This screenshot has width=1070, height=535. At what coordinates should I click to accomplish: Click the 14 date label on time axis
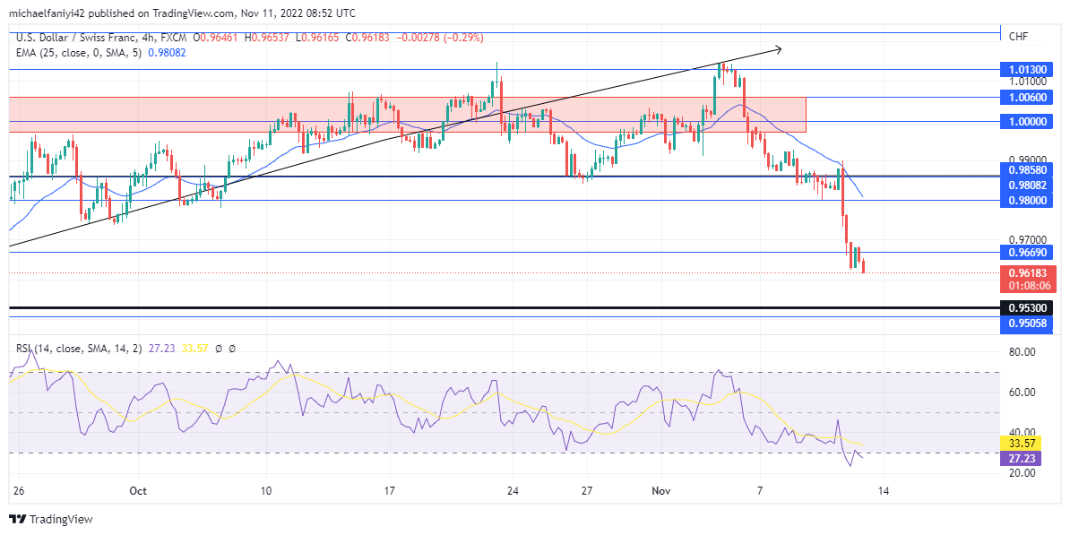tap(883, 491)
